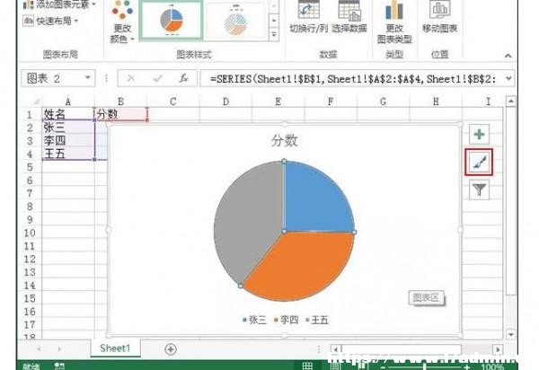Select column G header
Viewport: 539px width, 370px height.
click(383, 101)
